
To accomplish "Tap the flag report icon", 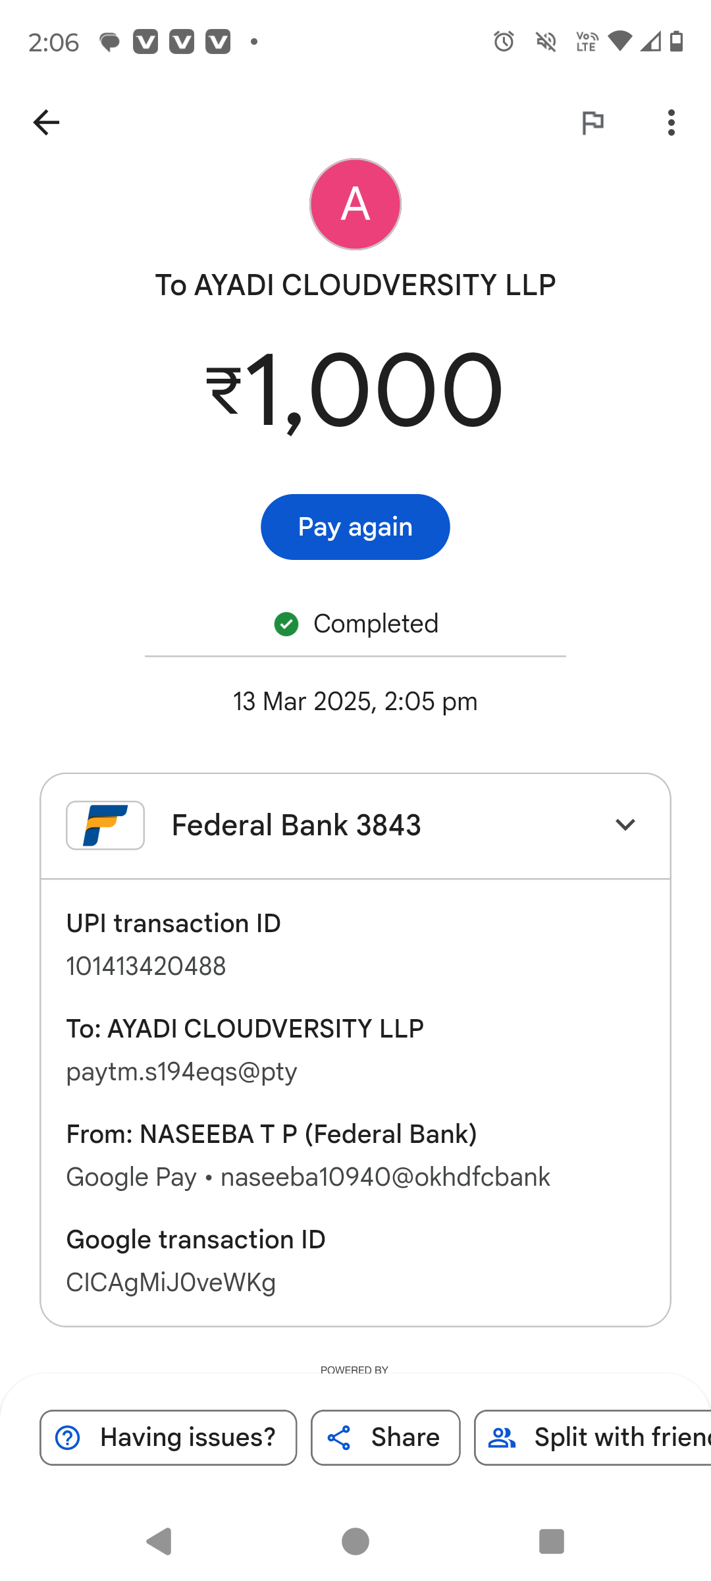I will tap(592, 123).
